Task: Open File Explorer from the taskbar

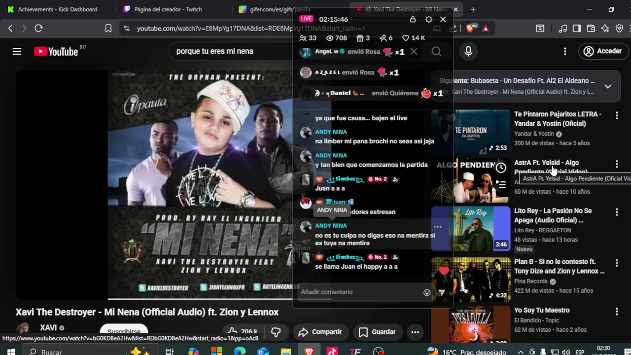Action: [x=286, y=352]
